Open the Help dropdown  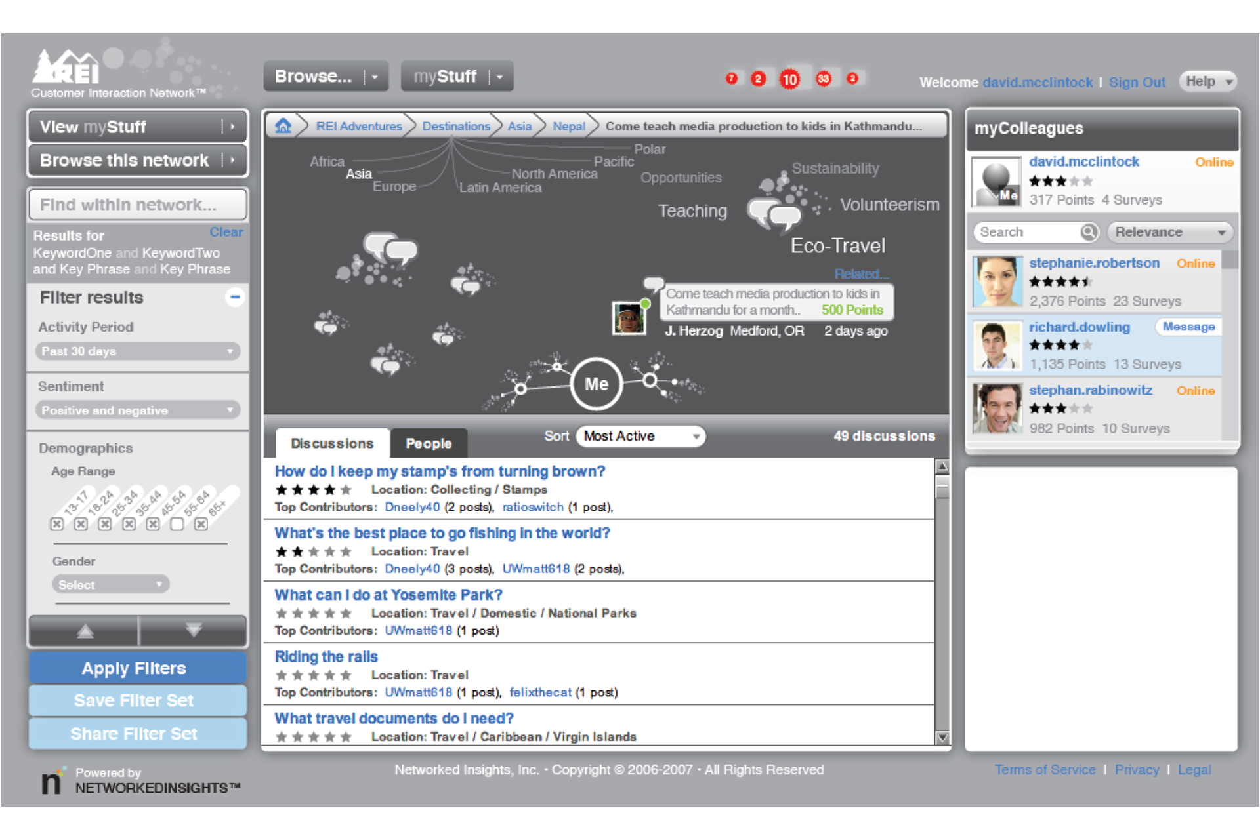(x=1208, y=82)
